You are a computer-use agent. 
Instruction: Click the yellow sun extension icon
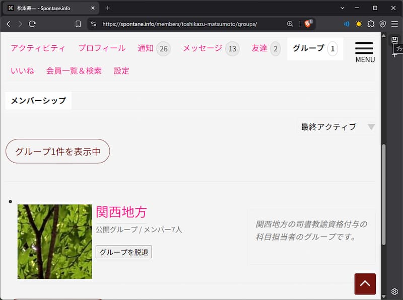[359, 24]
